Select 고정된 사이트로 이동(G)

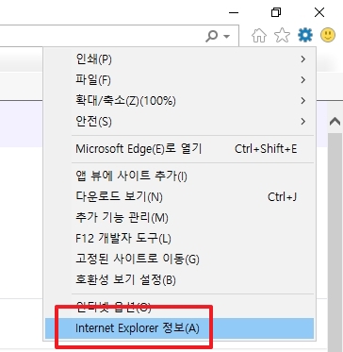(179, 260)
